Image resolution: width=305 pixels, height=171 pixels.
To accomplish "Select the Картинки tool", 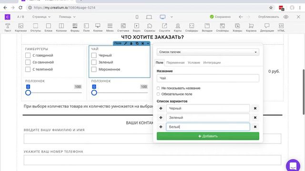I will 20,28.
